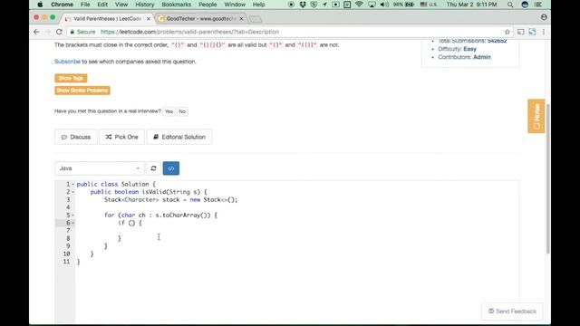The width and height of the screenshot is (580, 326).
Task: Click the cast extension icon in the toolbar
Action: click(521, 33)
